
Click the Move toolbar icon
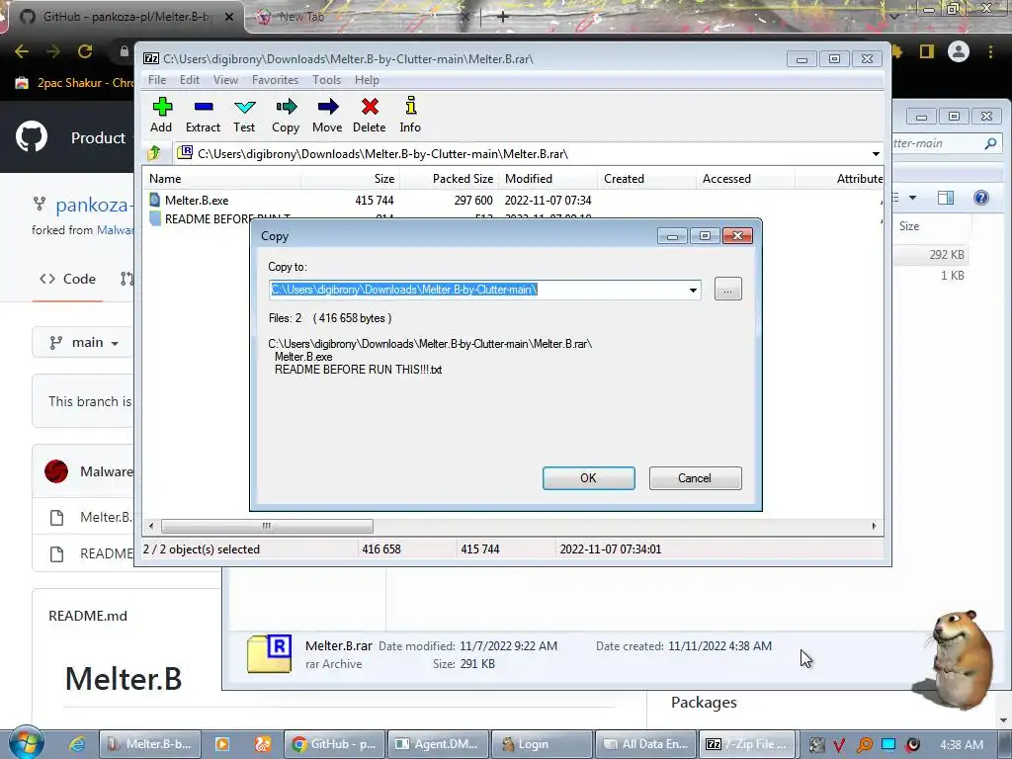pos(327,115)
